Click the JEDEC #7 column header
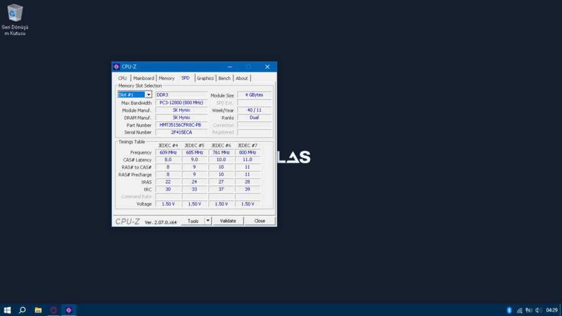562x316 pixels. (x=247, y=146)
